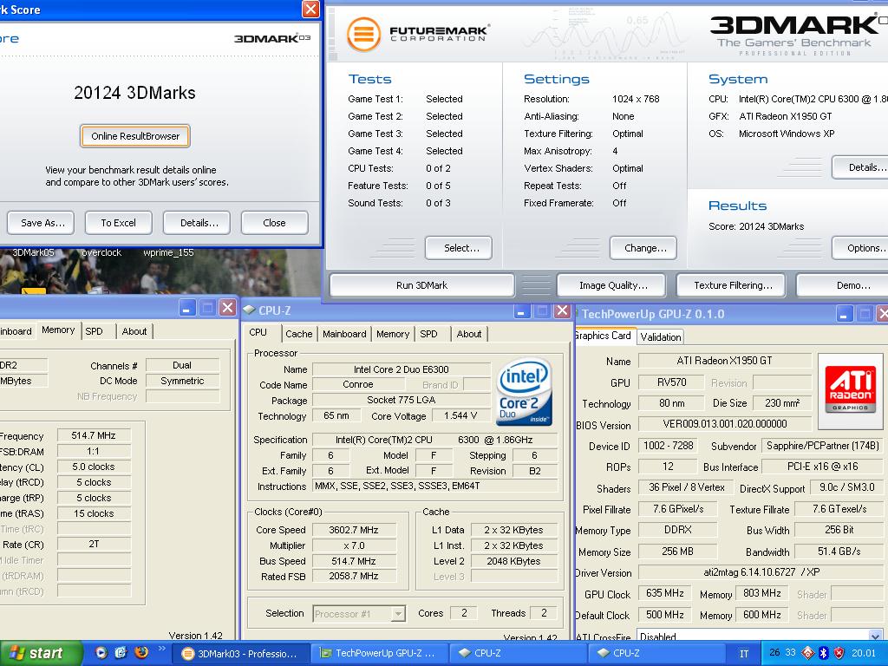The width and height of the screenshot is (888, 666).
Task: Open the About tab in middle CPU-Z
Action: pyautogui.click(x=469, y=334)
